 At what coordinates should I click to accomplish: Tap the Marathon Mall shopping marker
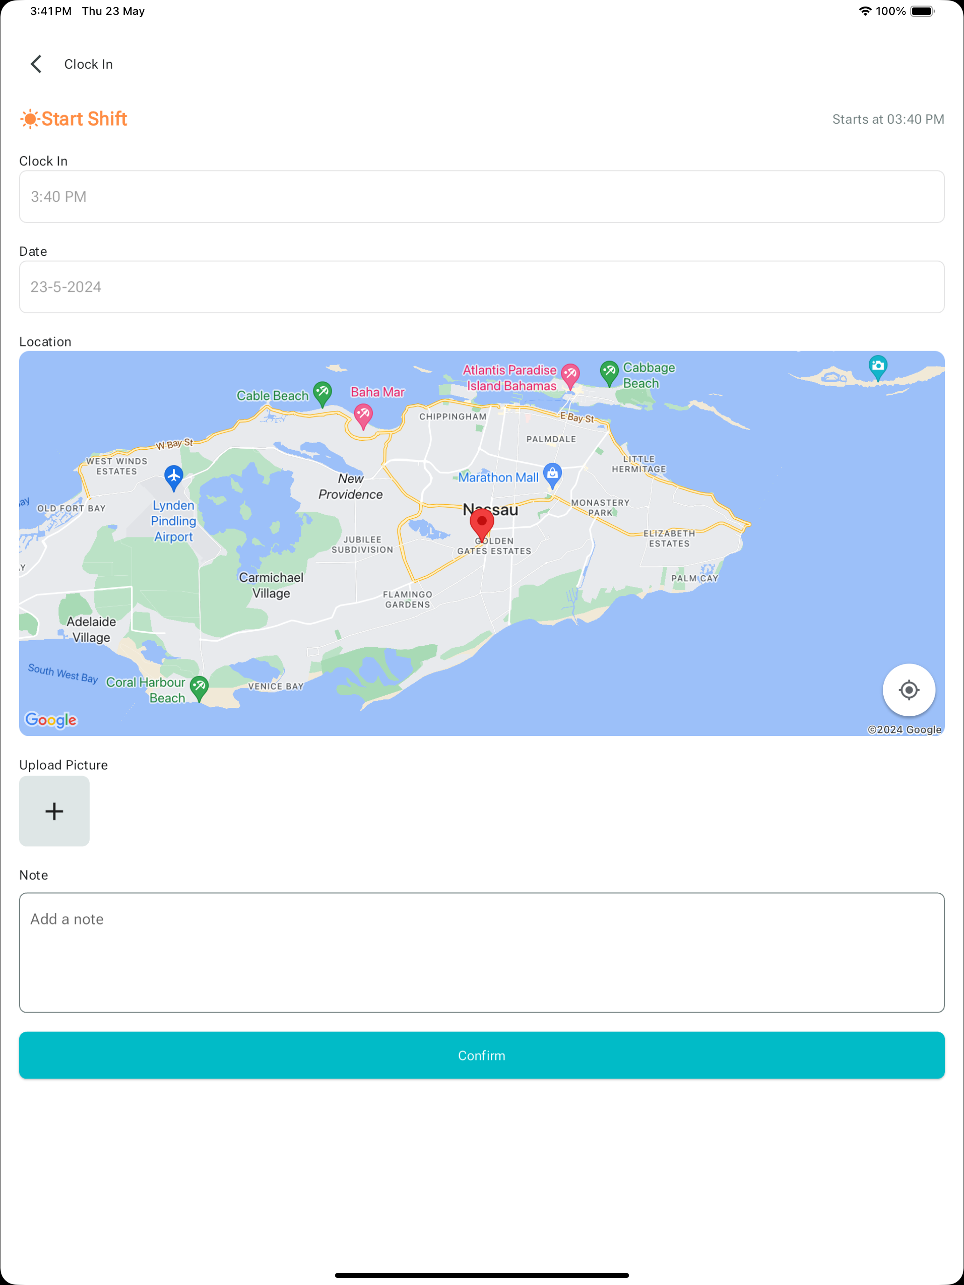tap(553, 476)
